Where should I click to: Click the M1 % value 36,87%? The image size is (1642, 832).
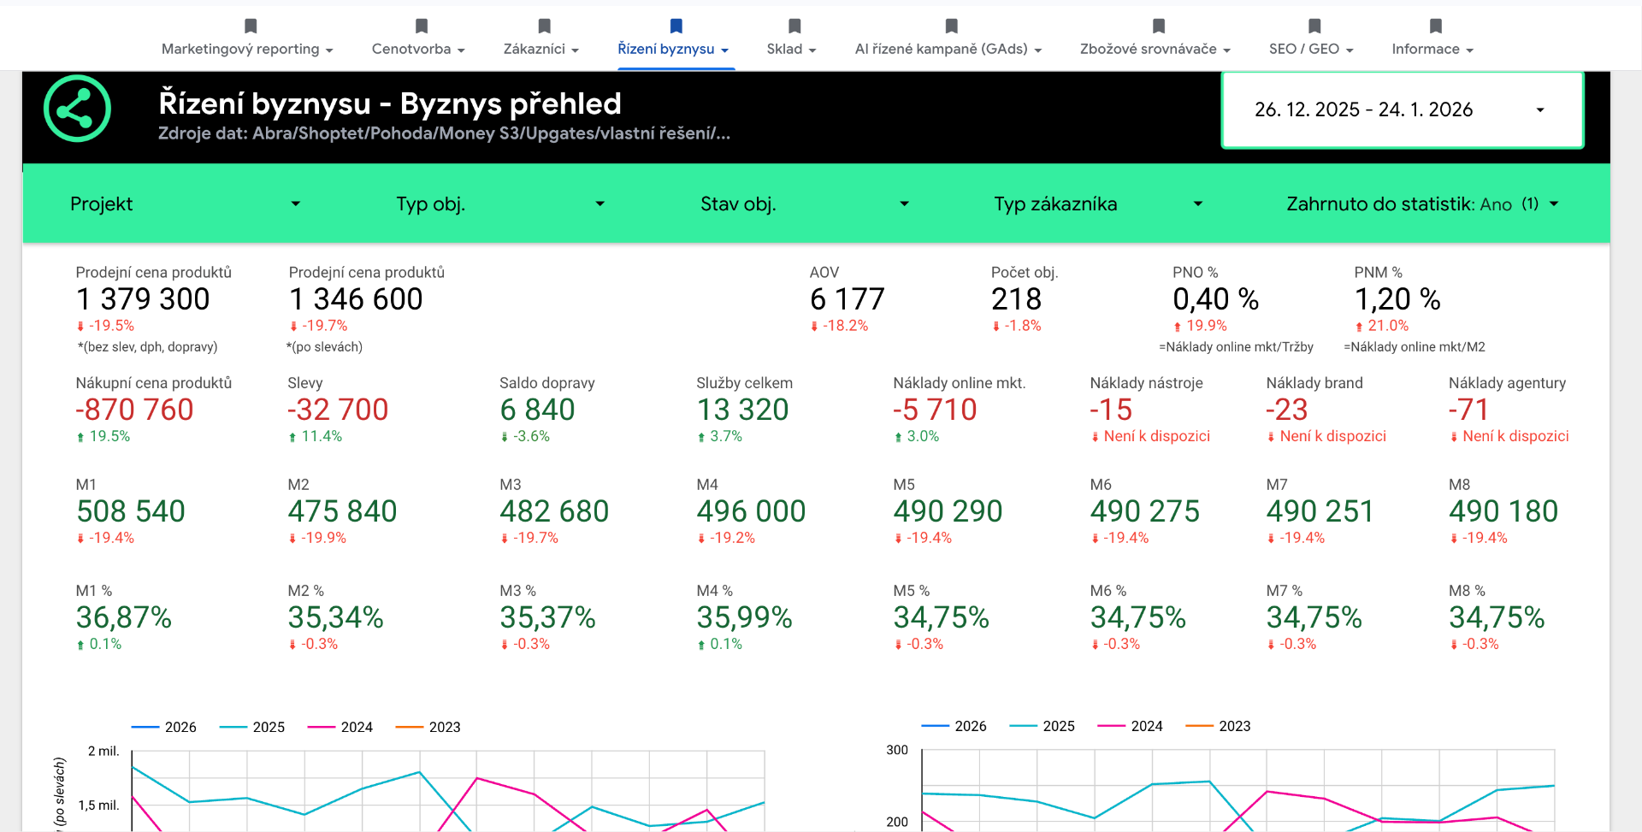tap(124, 617)
